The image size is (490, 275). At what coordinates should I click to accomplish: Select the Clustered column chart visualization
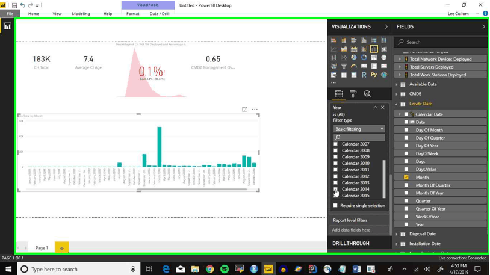point(364,40)
